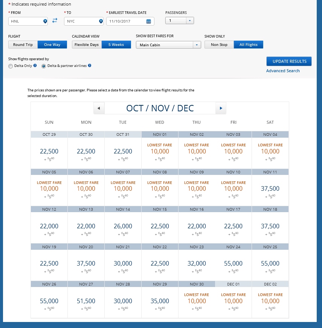This screenshot has width=322, height=328.
Task: Click the UPDATE RESULTS button
Action: click(289, 61)
